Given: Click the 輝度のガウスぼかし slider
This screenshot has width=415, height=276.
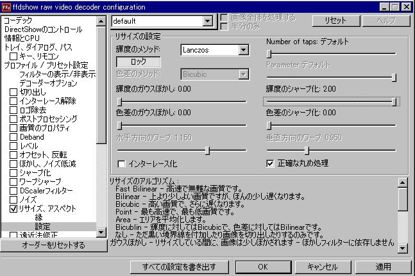Looking at the screenshot, I should 182,101.
